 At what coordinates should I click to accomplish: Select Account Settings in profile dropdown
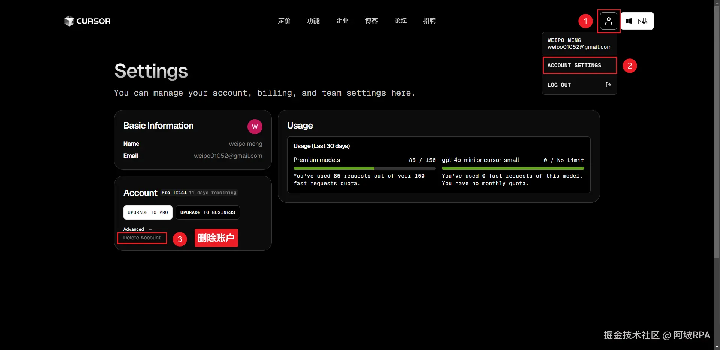coord(579,65)
